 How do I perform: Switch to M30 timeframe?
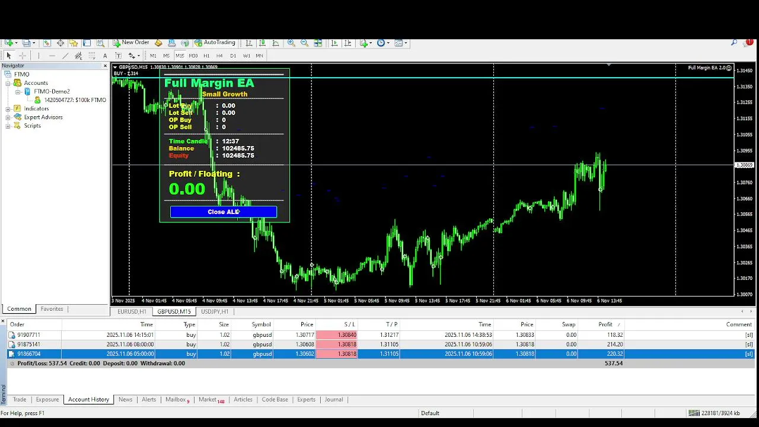193,56
